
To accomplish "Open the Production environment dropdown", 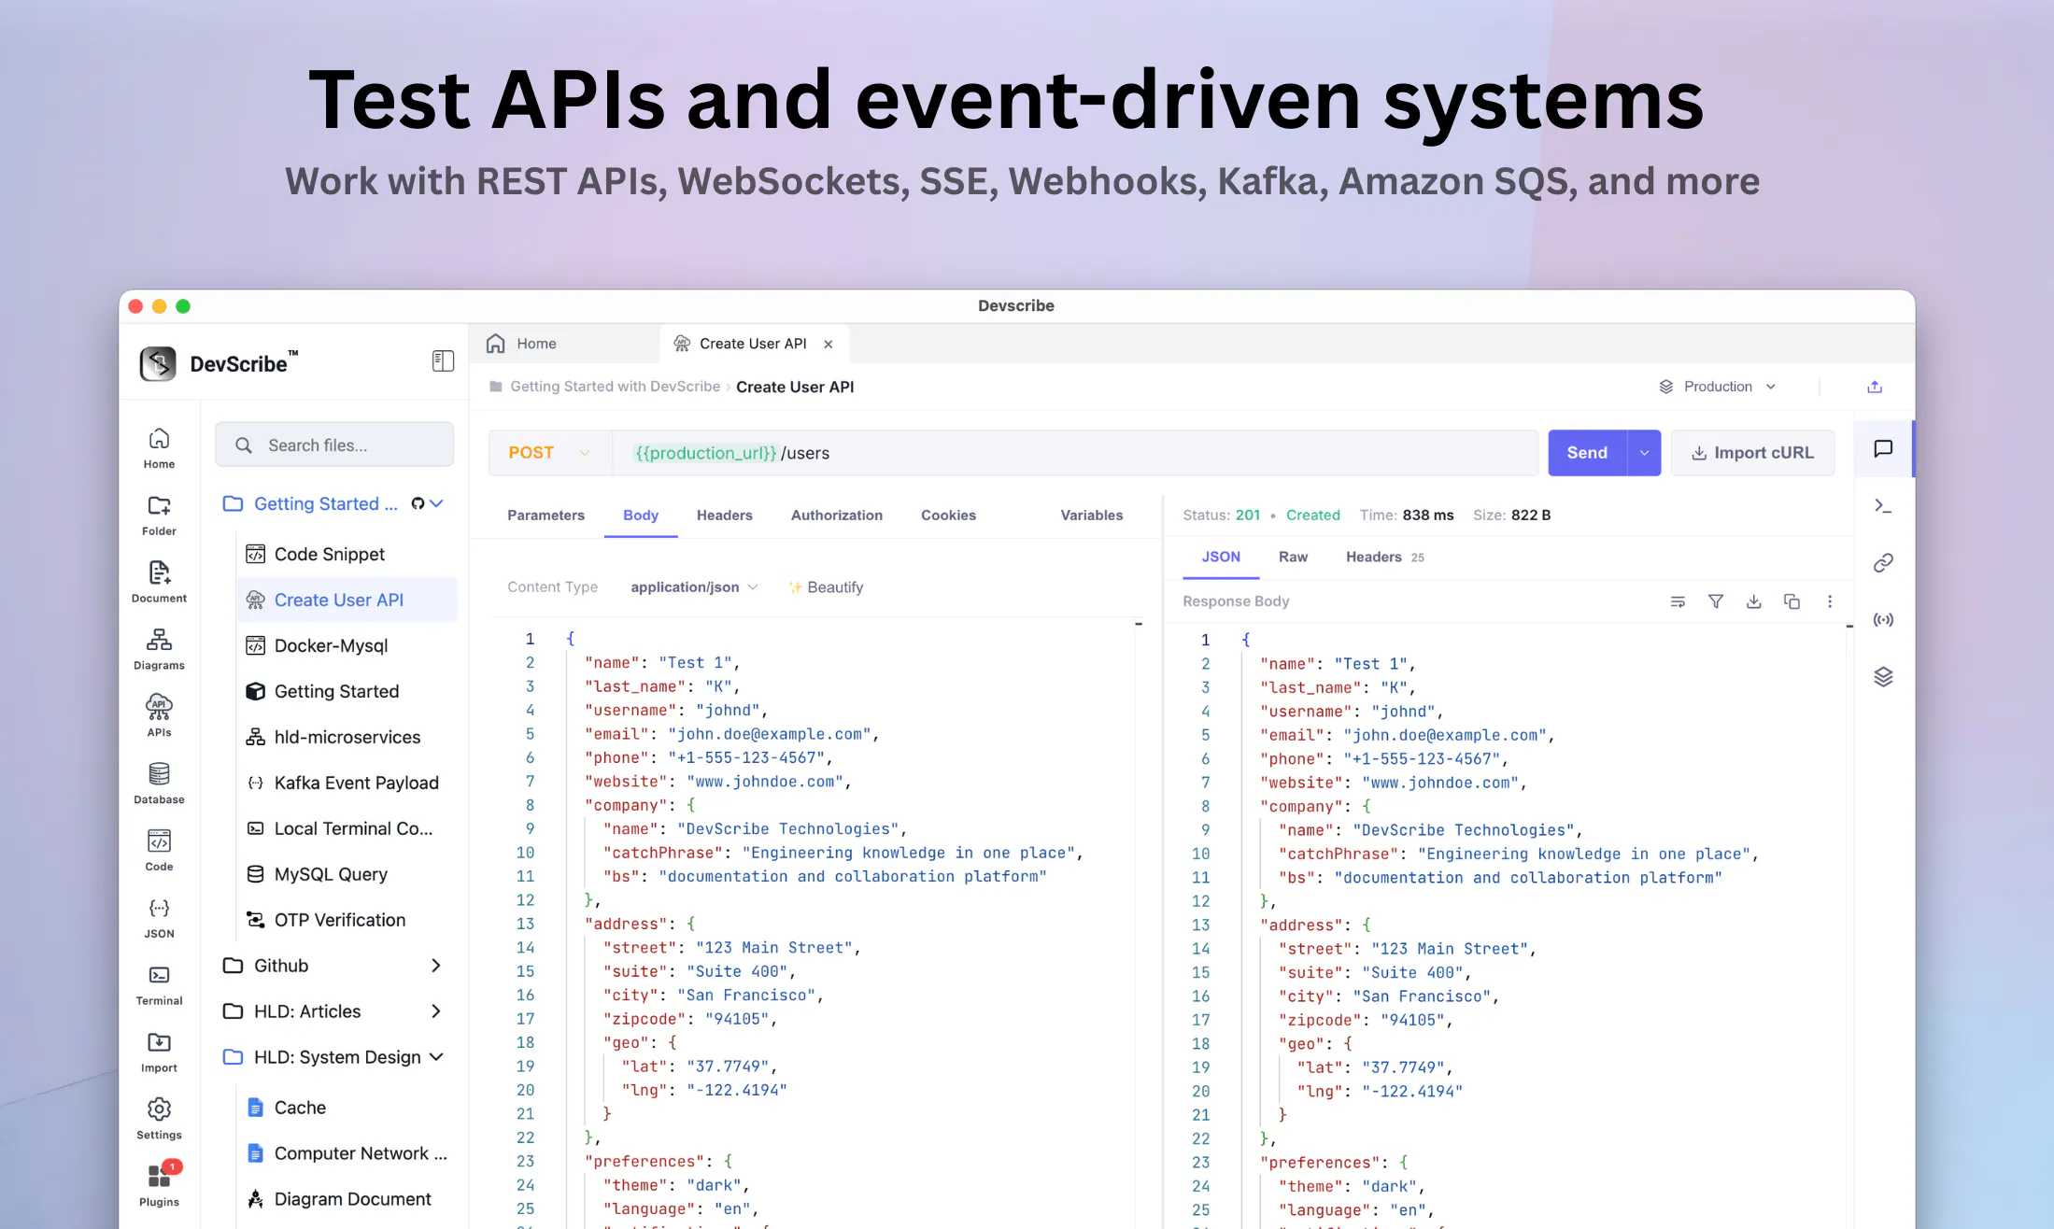I will coord(1718,387).
